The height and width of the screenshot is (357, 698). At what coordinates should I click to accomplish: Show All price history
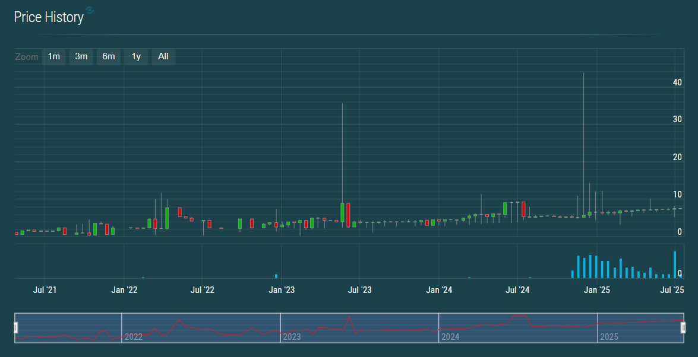pos(163,56)
